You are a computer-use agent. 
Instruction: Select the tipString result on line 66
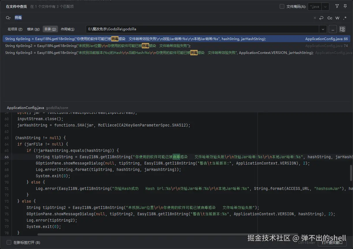[176, 39]
